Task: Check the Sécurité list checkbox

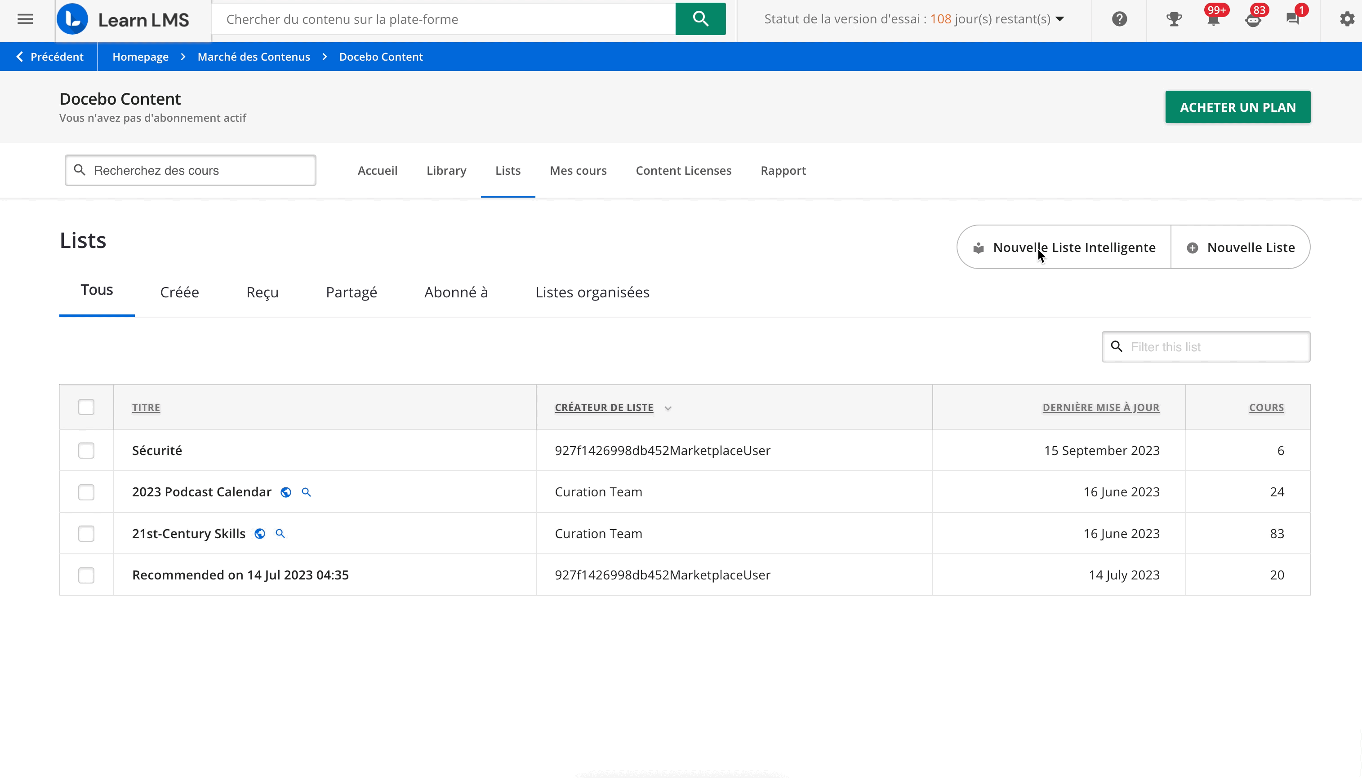Action: click(86, 451)
